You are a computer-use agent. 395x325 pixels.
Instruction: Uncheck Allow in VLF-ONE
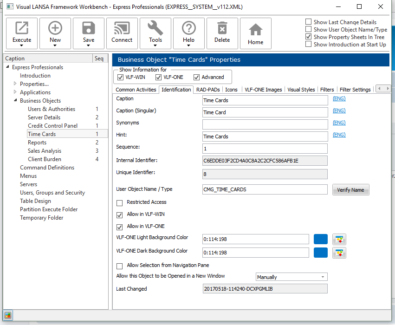pos(120,227)
